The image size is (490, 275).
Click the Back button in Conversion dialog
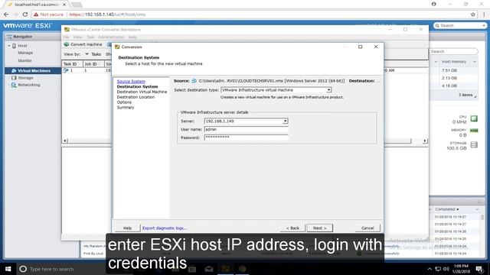click(x=292, y=228)
